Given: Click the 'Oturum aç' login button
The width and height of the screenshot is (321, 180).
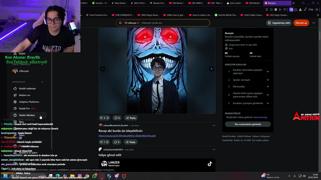Looking at the screenshot, I should click(x=301, y=23).
